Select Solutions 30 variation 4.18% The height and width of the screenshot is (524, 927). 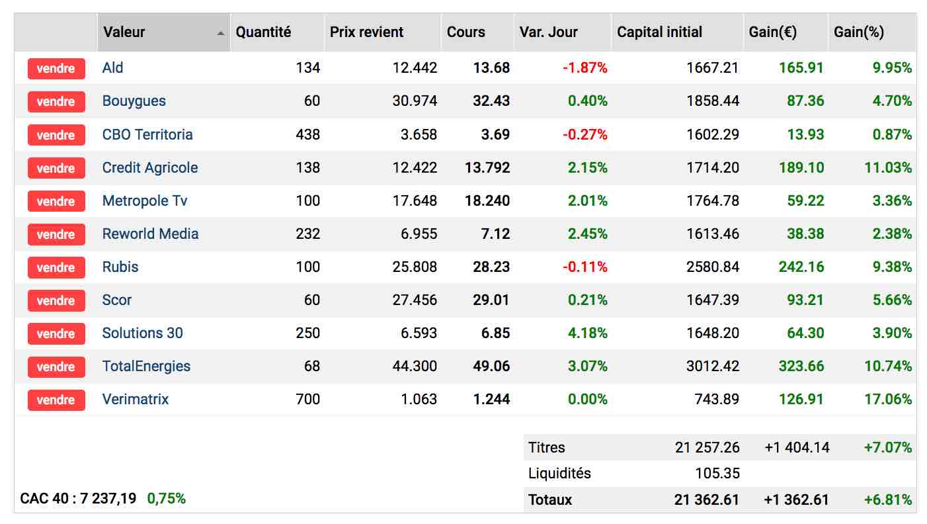coord(588,333)
